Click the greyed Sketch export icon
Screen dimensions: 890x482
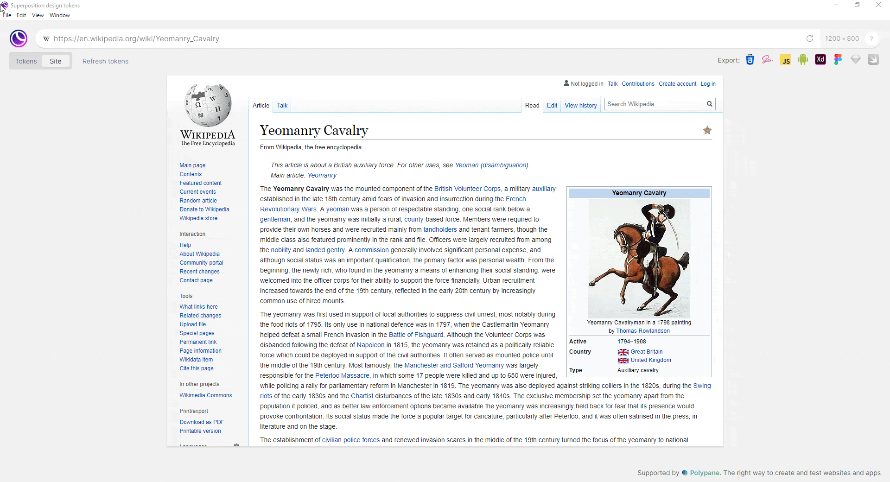[856, 60]
